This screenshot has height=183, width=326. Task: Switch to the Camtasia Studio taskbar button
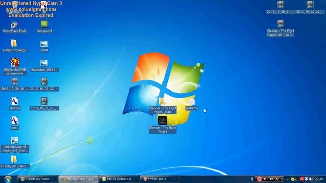(38, 179)
